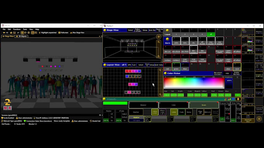This screenshot has width=264, height=148.
Task: Click the undo icon in MA 3D toolbar
Action: (x=18, y=33)
